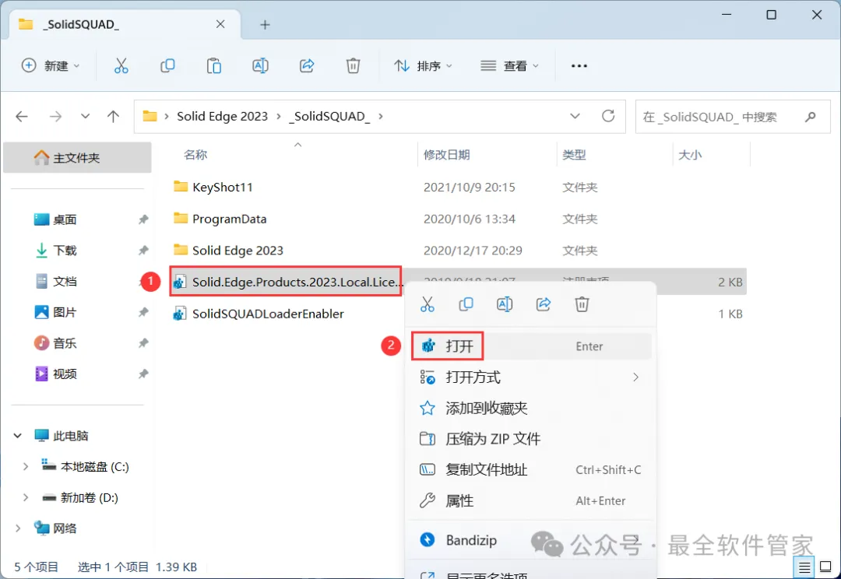Go forward with the right arrow
This screenshot has width=841, height=579.
point(56,116)
